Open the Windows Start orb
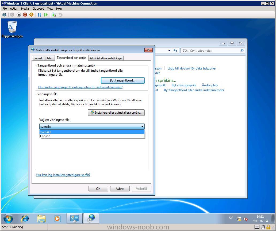This screenshot has height=231, width=276. point(8,218)
